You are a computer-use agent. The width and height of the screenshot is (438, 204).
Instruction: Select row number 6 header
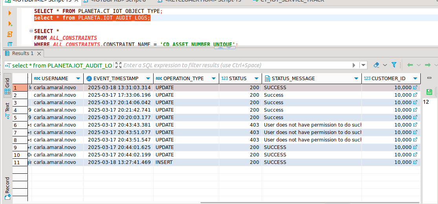(20, 125)
